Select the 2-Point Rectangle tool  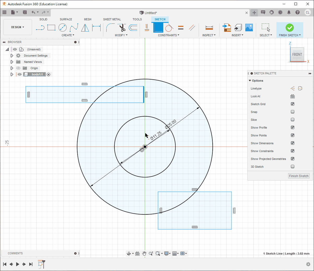[x=51, y=27]
